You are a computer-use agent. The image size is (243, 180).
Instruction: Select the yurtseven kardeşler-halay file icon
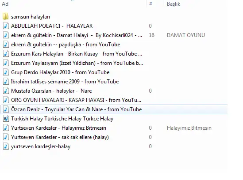(x=6, y=146)
